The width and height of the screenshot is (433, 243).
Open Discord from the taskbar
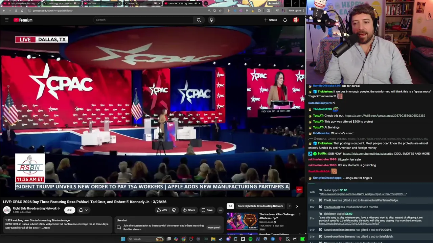228,239
